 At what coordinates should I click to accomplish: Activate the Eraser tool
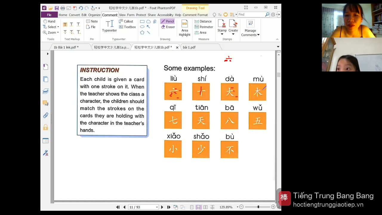(x=168, y=27)
